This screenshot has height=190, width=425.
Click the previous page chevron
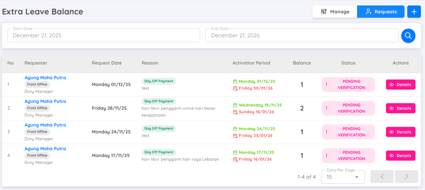pos(382,176)
